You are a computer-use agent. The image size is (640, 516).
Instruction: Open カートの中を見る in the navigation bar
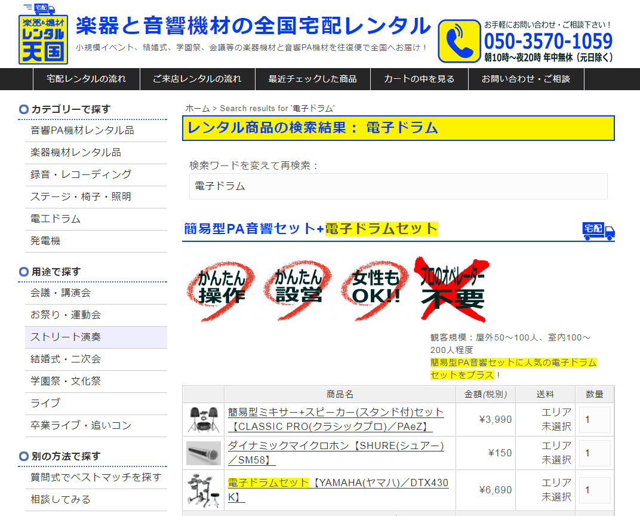point(419,78)
